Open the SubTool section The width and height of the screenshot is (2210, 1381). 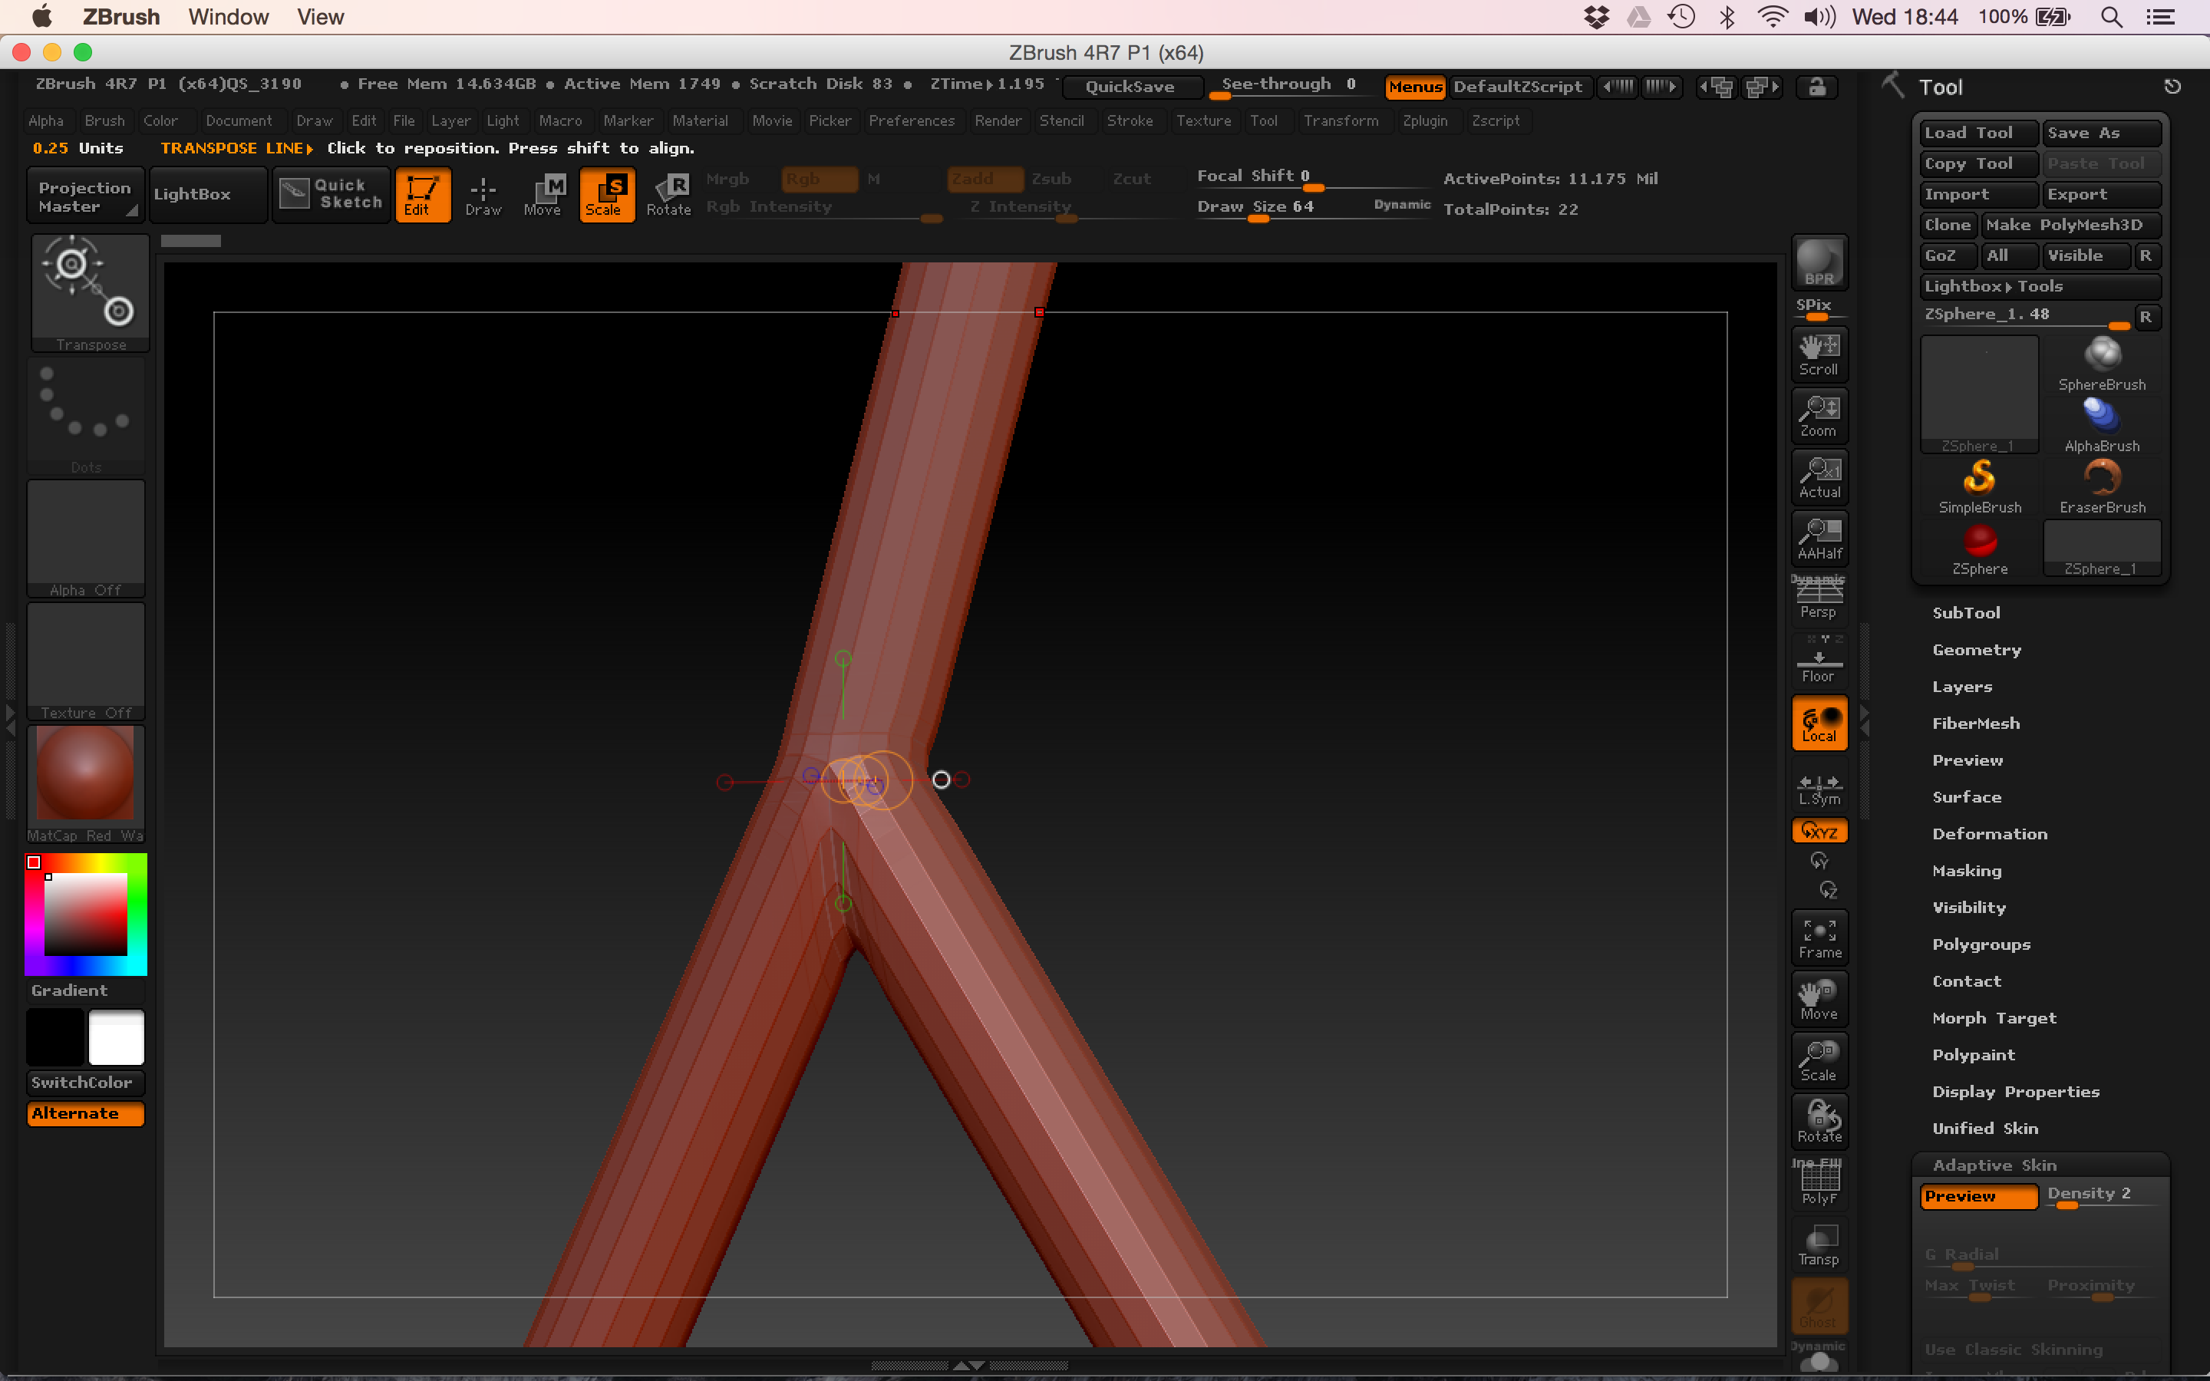(1965, 613)
